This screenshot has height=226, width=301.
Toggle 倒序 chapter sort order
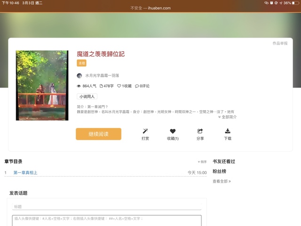(202, 162)
